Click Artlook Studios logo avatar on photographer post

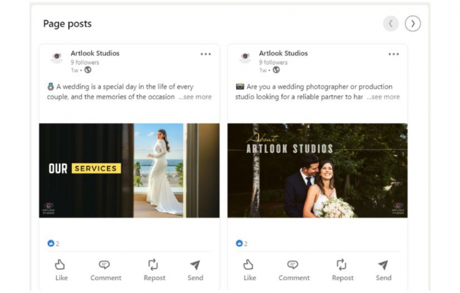(245, 58)
